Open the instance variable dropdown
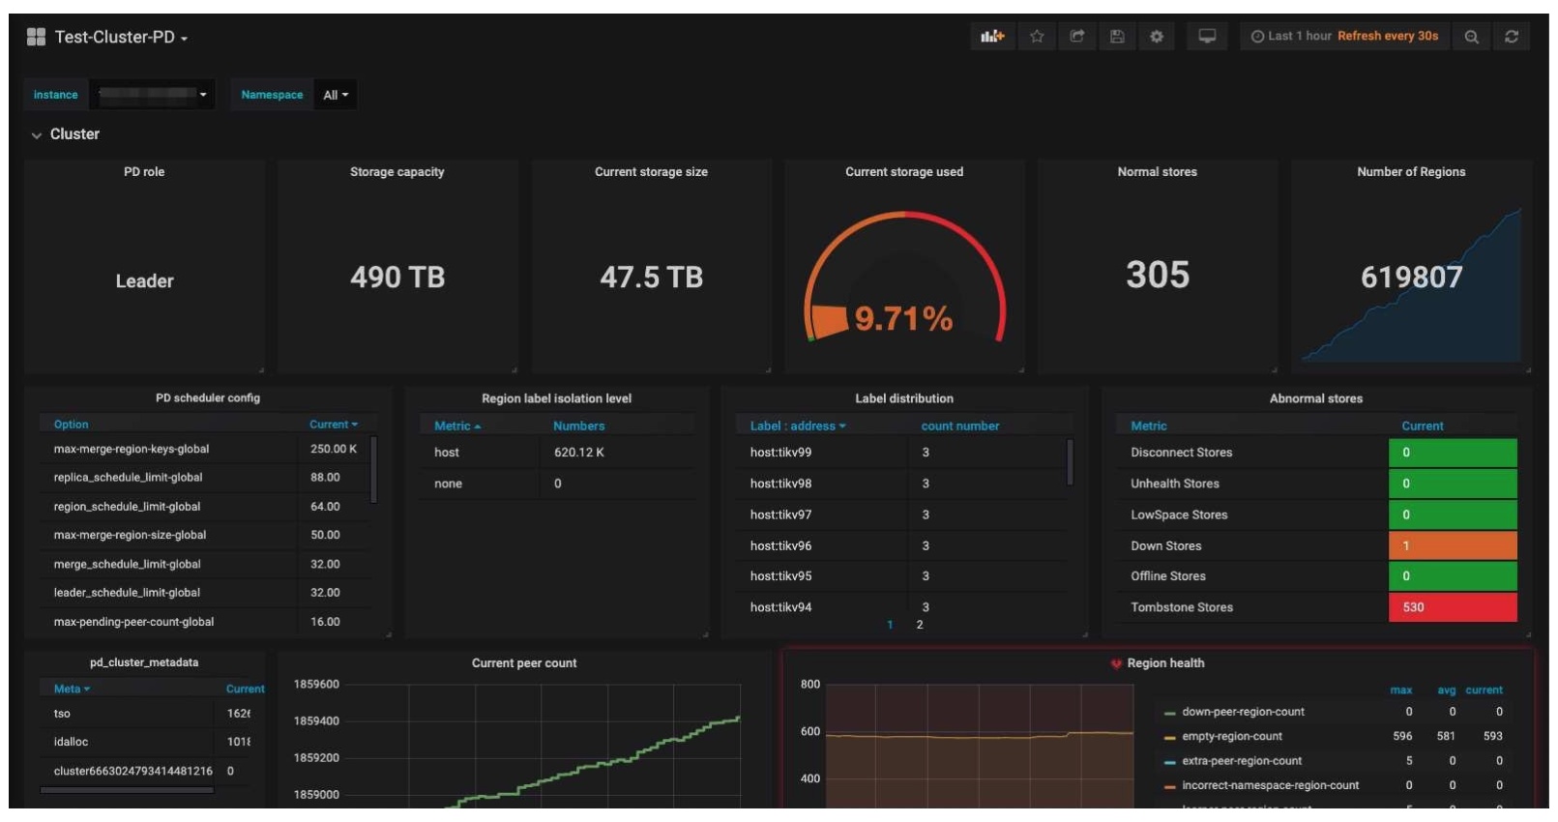Viewport: 1558px width, 822px height. point(153,95)
